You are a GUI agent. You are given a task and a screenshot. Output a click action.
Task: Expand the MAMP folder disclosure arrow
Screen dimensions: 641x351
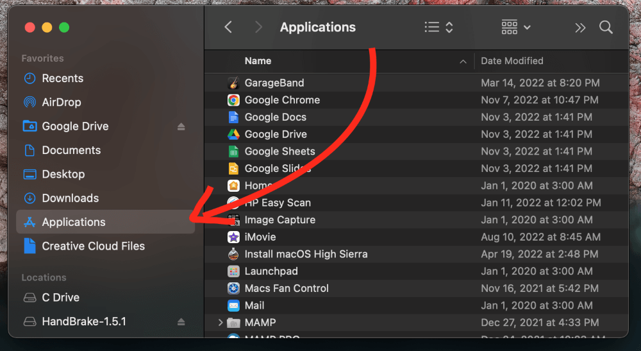click(x=221, y=322)
